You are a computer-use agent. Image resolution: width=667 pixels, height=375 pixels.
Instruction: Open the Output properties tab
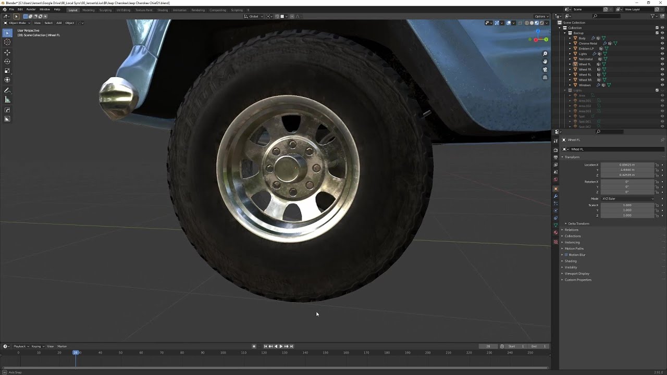pyautogui.click(x=555, y=157)
